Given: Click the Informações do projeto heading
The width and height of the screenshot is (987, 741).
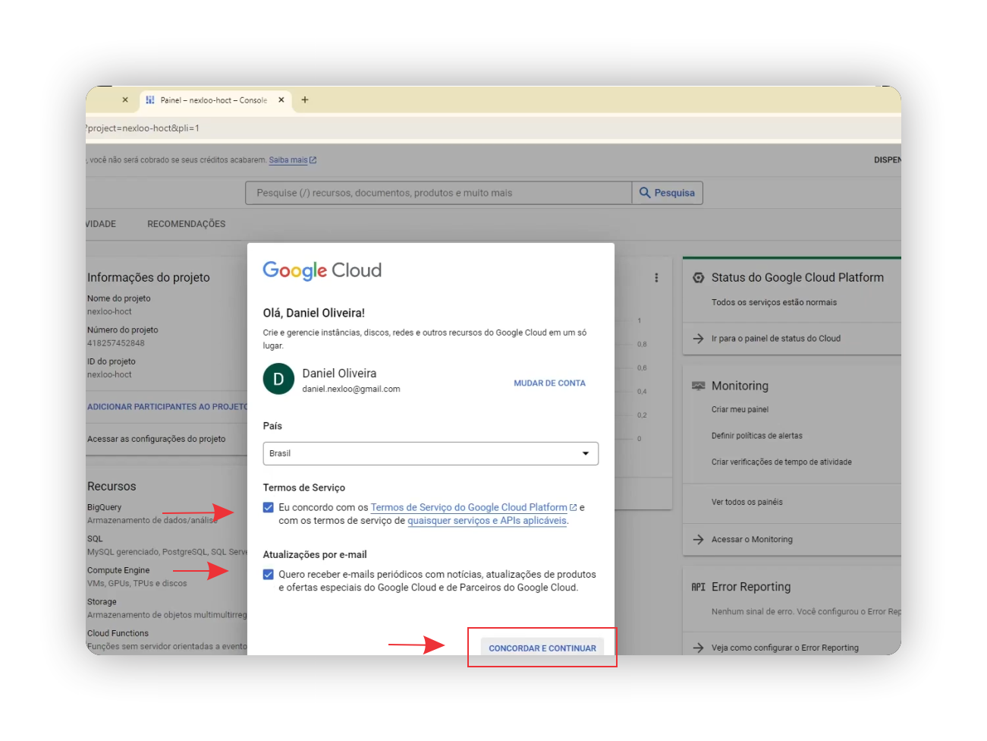Looking at the screenshot, I should pos(149,278).
